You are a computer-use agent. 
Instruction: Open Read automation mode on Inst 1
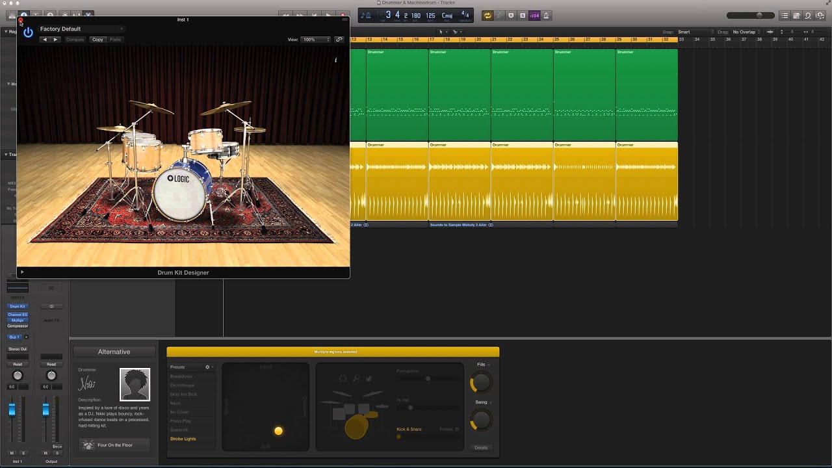coord(18,364)
